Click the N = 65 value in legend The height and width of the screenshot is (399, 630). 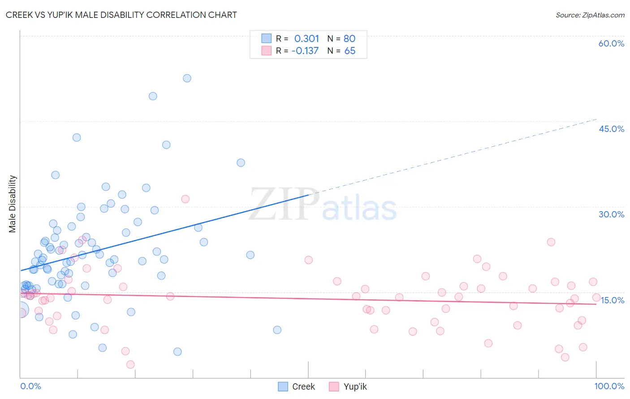[341, 51]
